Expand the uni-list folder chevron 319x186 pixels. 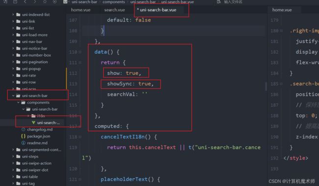click(x=13, y=28)
